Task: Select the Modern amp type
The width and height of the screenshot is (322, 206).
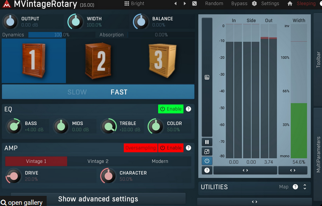Action: click(x=160, y=161)
